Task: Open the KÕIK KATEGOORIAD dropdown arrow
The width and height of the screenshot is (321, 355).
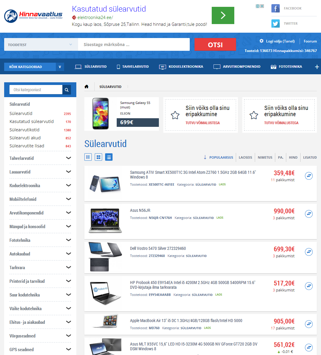Action: [x=60, y=67]
